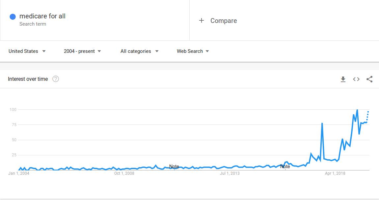The width and height of the screenshot is (379, 200).
Task: Click the Apr 1, 2018 axis label
Action: pyautogui.click(x=335, y=173)
